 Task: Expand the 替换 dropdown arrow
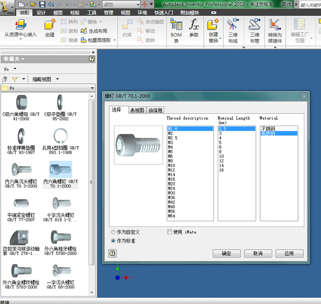click(101, 22)
